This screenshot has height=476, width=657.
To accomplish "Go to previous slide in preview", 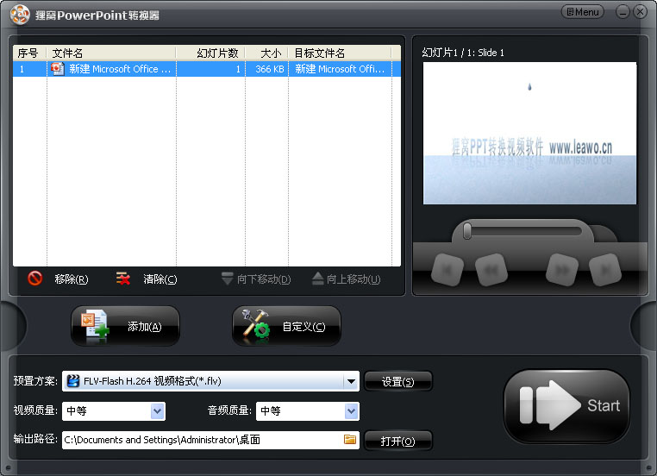I will point(491,270).
